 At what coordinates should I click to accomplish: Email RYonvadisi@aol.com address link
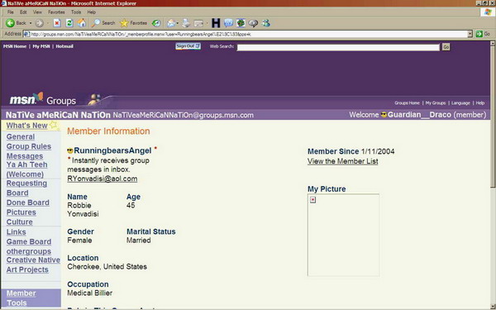click(103, 179)
